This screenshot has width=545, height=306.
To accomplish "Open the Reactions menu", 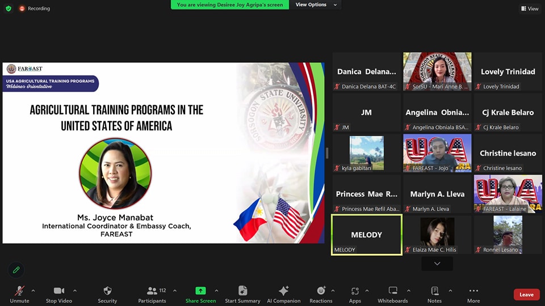I will click(x=321, y=291).
